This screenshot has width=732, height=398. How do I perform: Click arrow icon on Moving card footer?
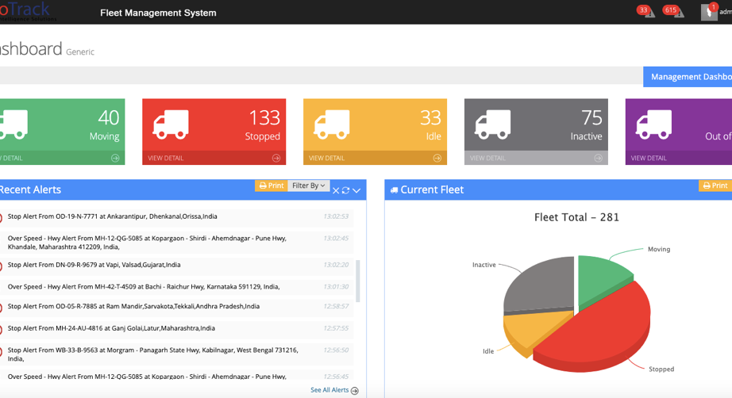click(x=115, y=158)
